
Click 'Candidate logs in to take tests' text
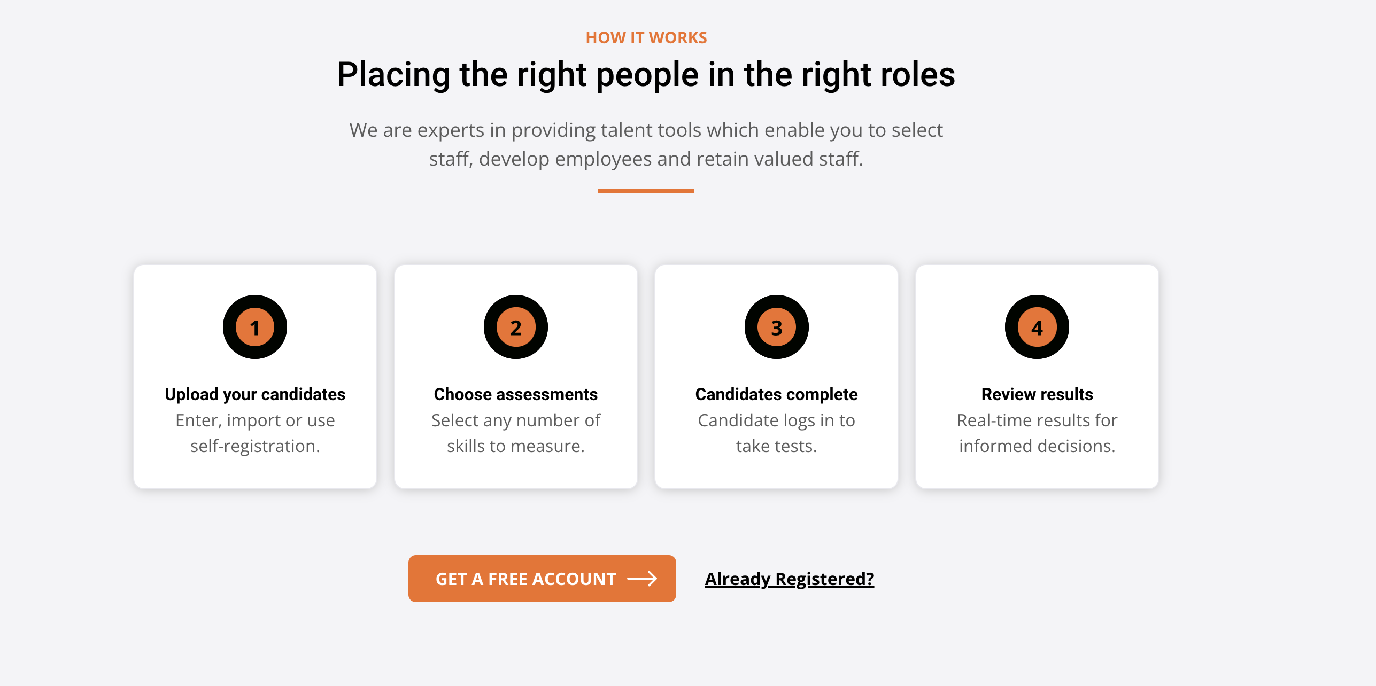(776, 433)
